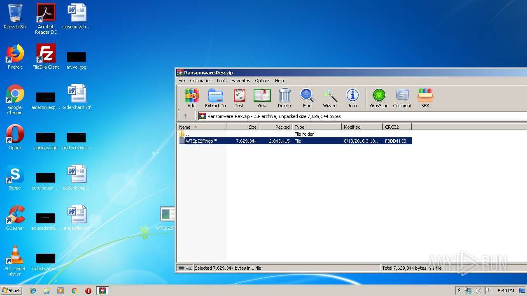527x296 pixels.
Task: Open the View file tool
Action: click(262, 98)
